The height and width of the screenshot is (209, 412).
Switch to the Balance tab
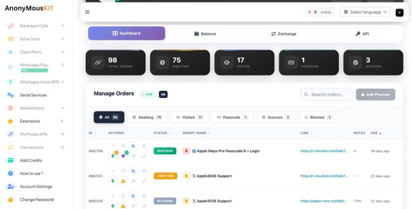click(x=205, y=34)
